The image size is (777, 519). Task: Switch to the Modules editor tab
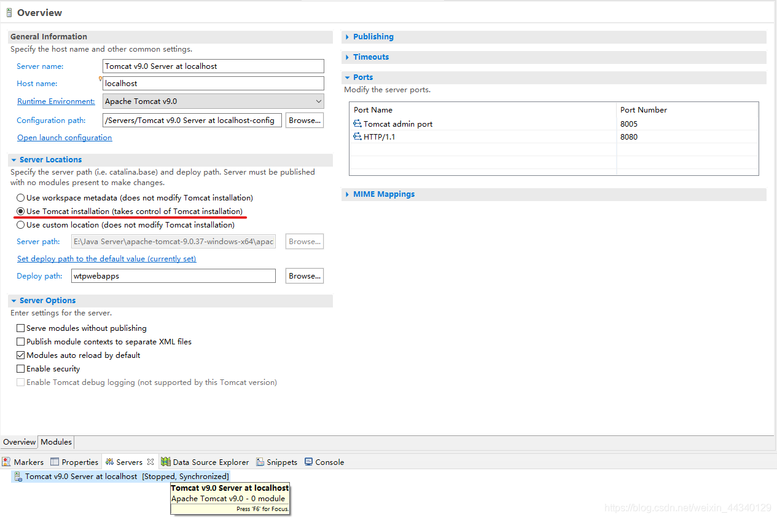(x=56, y=442)
